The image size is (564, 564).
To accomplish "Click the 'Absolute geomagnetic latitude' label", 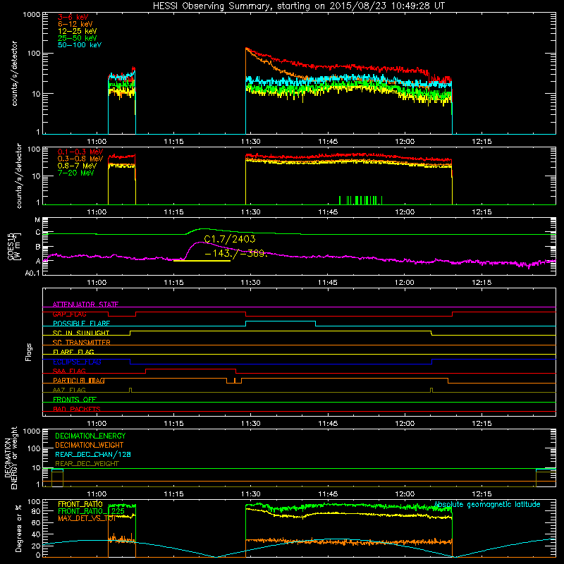I will [487, 504].
